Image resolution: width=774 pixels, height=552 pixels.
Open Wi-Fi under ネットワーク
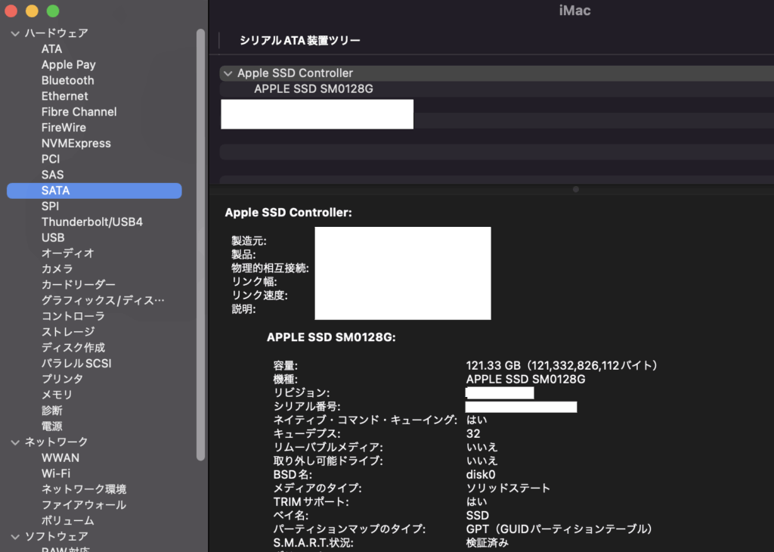pos(56,473)
